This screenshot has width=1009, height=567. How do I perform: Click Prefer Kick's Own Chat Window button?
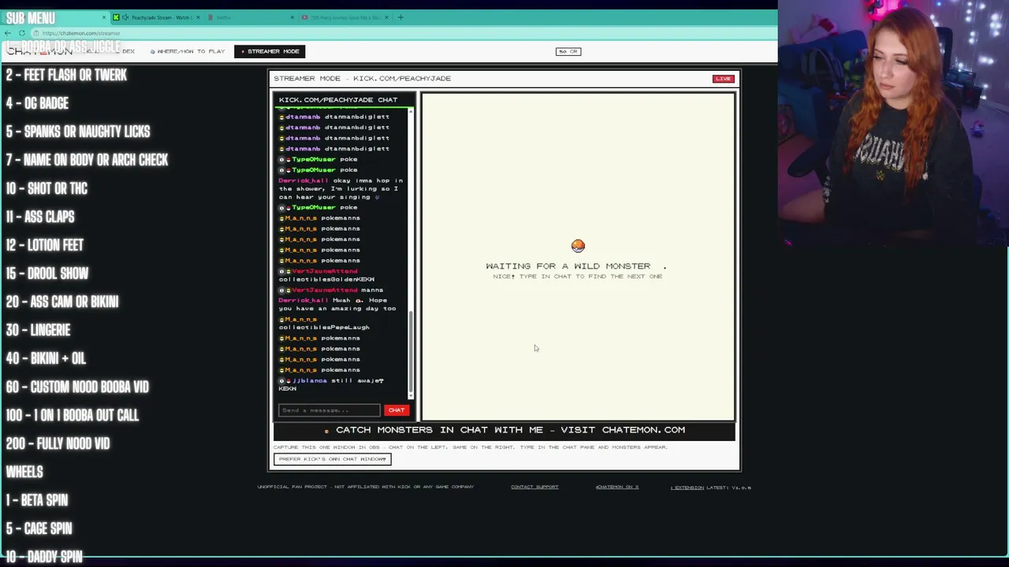332,459
